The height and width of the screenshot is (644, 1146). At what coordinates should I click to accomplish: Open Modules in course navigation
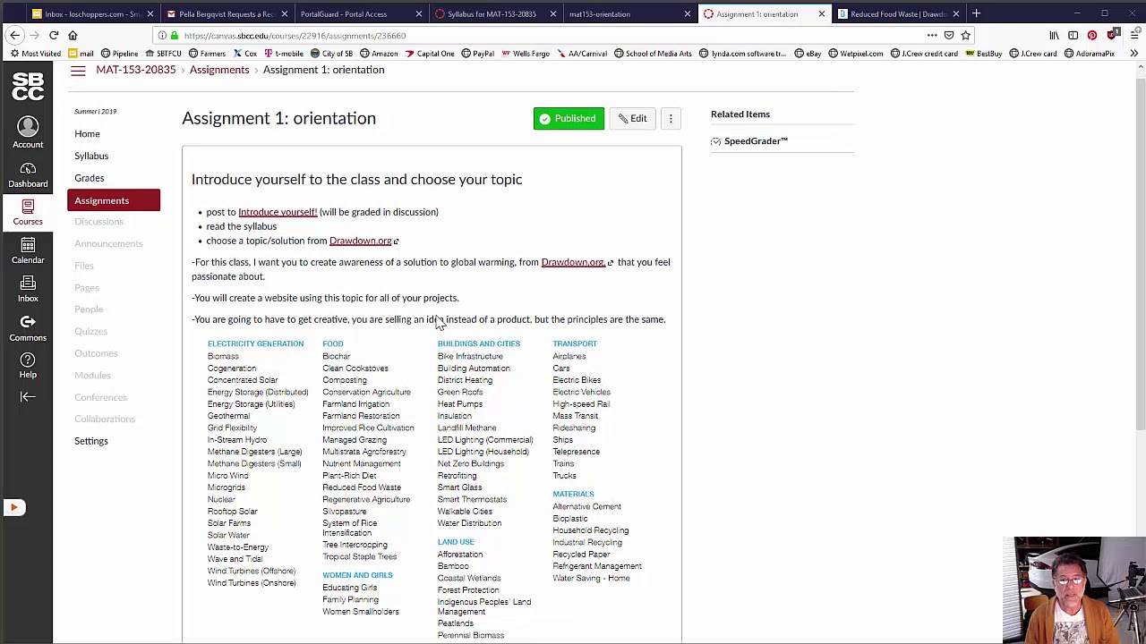coord(92,375)
